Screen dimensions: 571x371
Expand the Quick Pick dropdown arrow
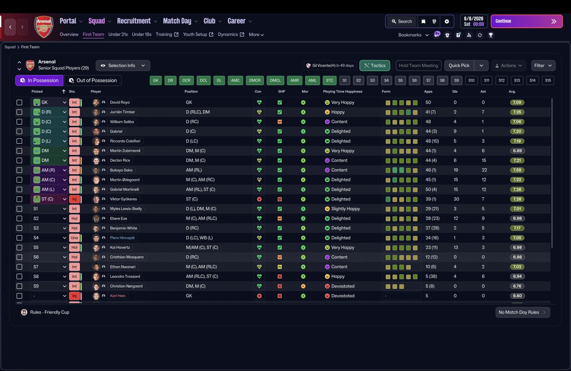[x=481, y=66]
